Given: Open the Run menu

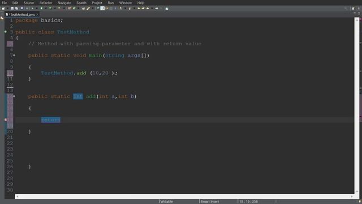Looking at the screenshot, I should pos(111,3).
